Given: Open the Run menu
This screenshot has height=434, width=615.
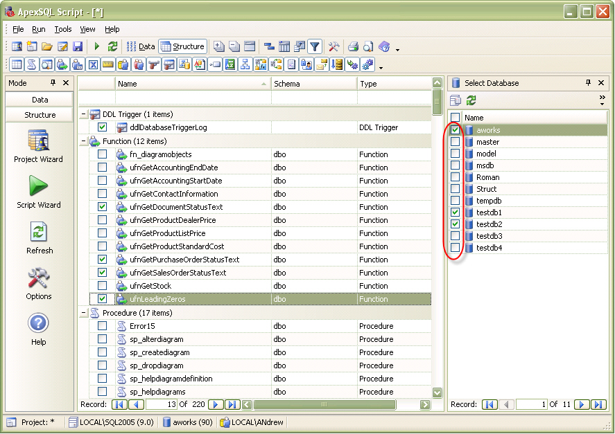Looking at the screenshot, I should (38, 29).
